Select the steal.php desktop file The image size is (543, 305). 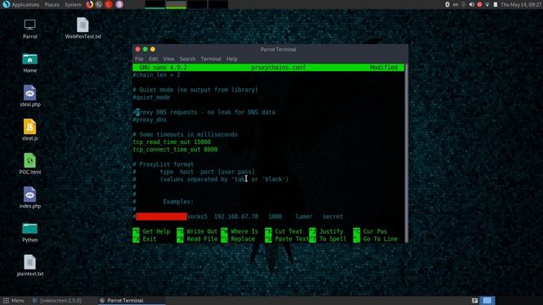tap(30, 96)
